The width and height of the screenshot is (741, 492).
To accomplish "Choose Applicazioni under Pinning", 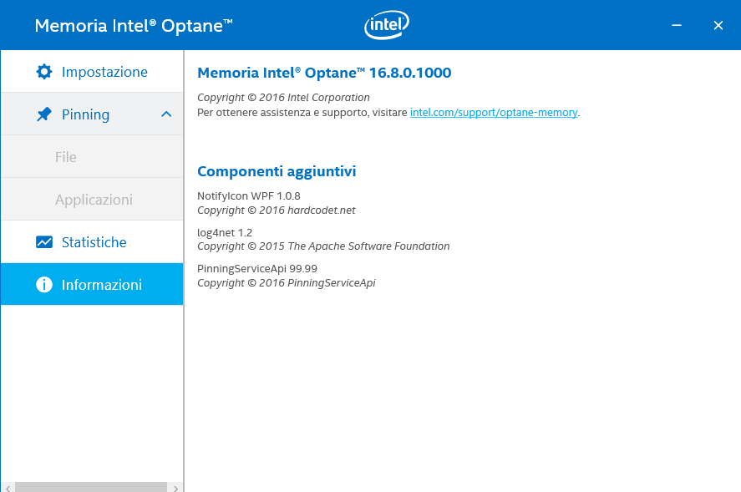I will coord(94,200).
